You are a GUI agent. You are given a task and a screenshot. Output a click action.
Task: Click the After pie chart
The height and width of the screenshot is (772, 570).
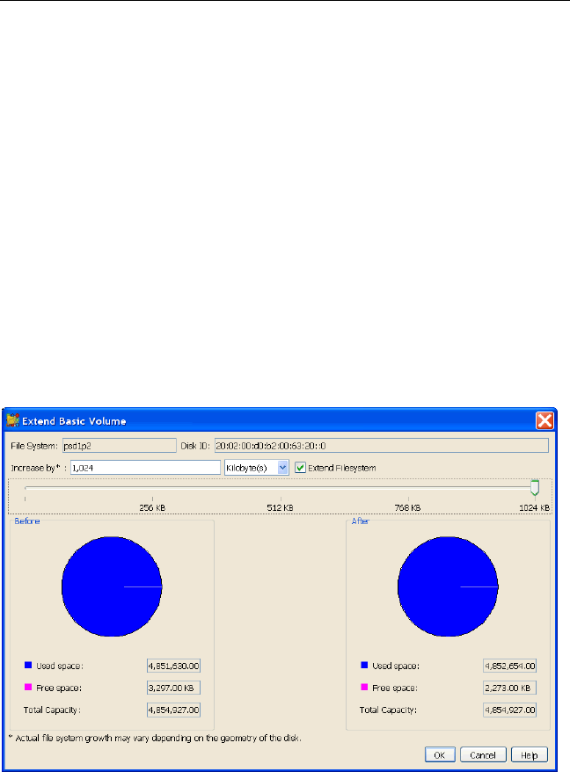448,586
